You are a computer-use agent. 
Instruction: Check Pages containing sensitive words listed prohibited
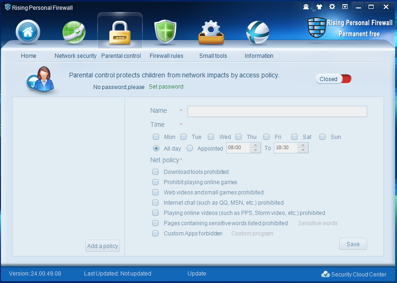point(155,223)
